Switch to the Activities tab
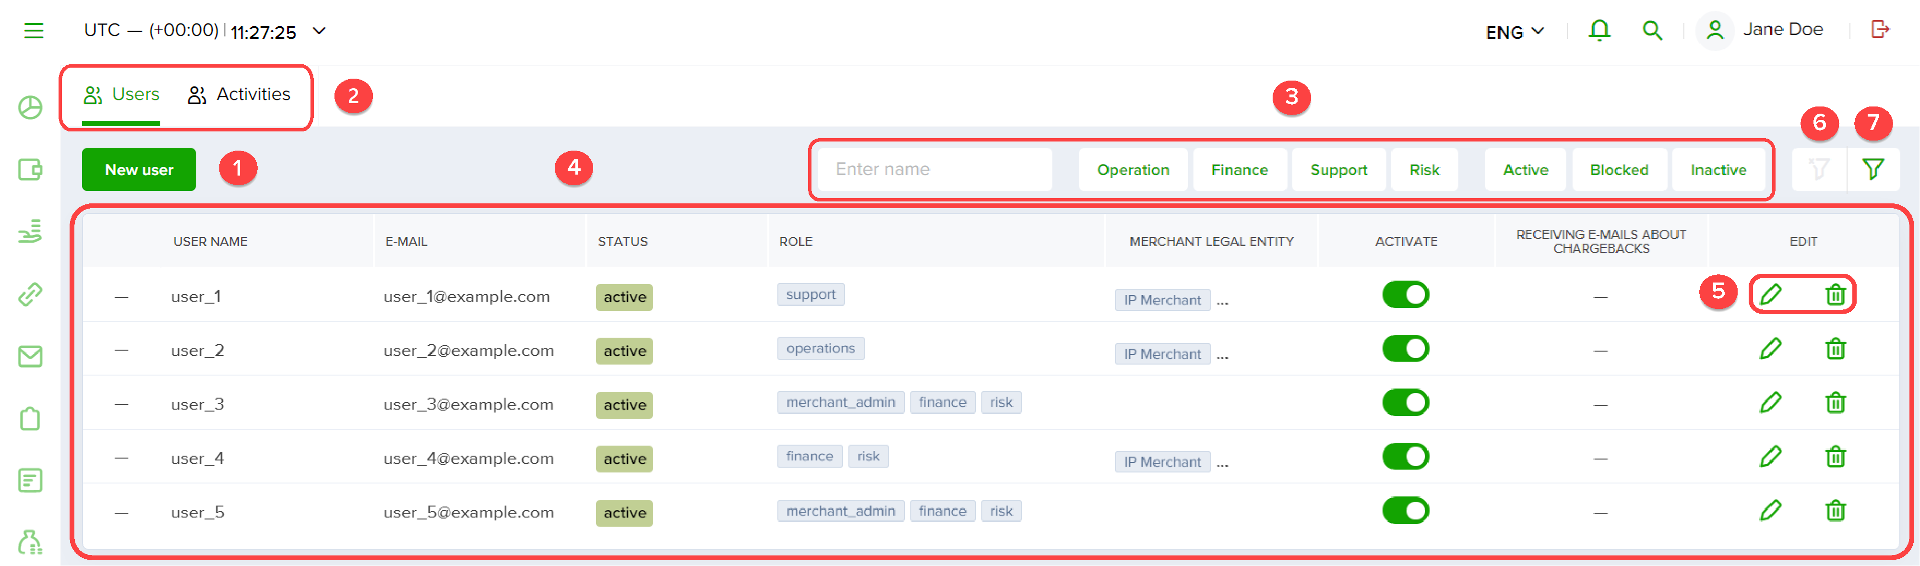The width and height of the screenshot is (1920, 566). [x=239, y=95]
